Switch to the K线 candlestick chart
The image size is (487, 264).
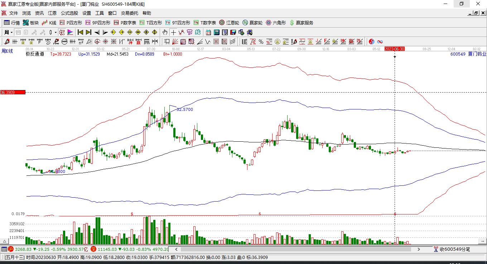tap(49, 23)
